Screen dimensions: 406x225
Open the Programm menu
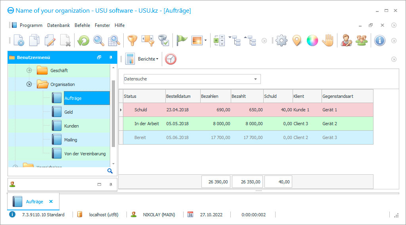tap(31, 25)
